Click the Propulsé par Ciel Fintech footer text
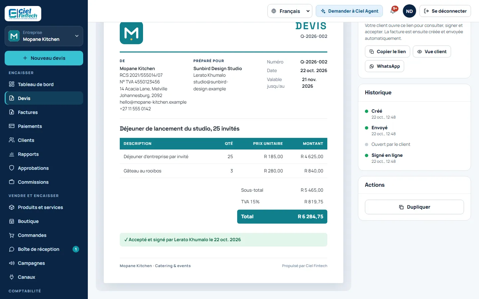479x299 pixels. click(305, 266)
